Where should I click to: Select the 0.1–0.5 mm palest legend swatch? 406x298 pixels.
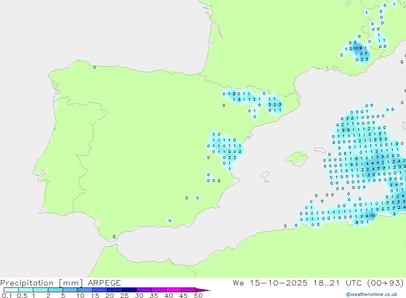(11, 290)
